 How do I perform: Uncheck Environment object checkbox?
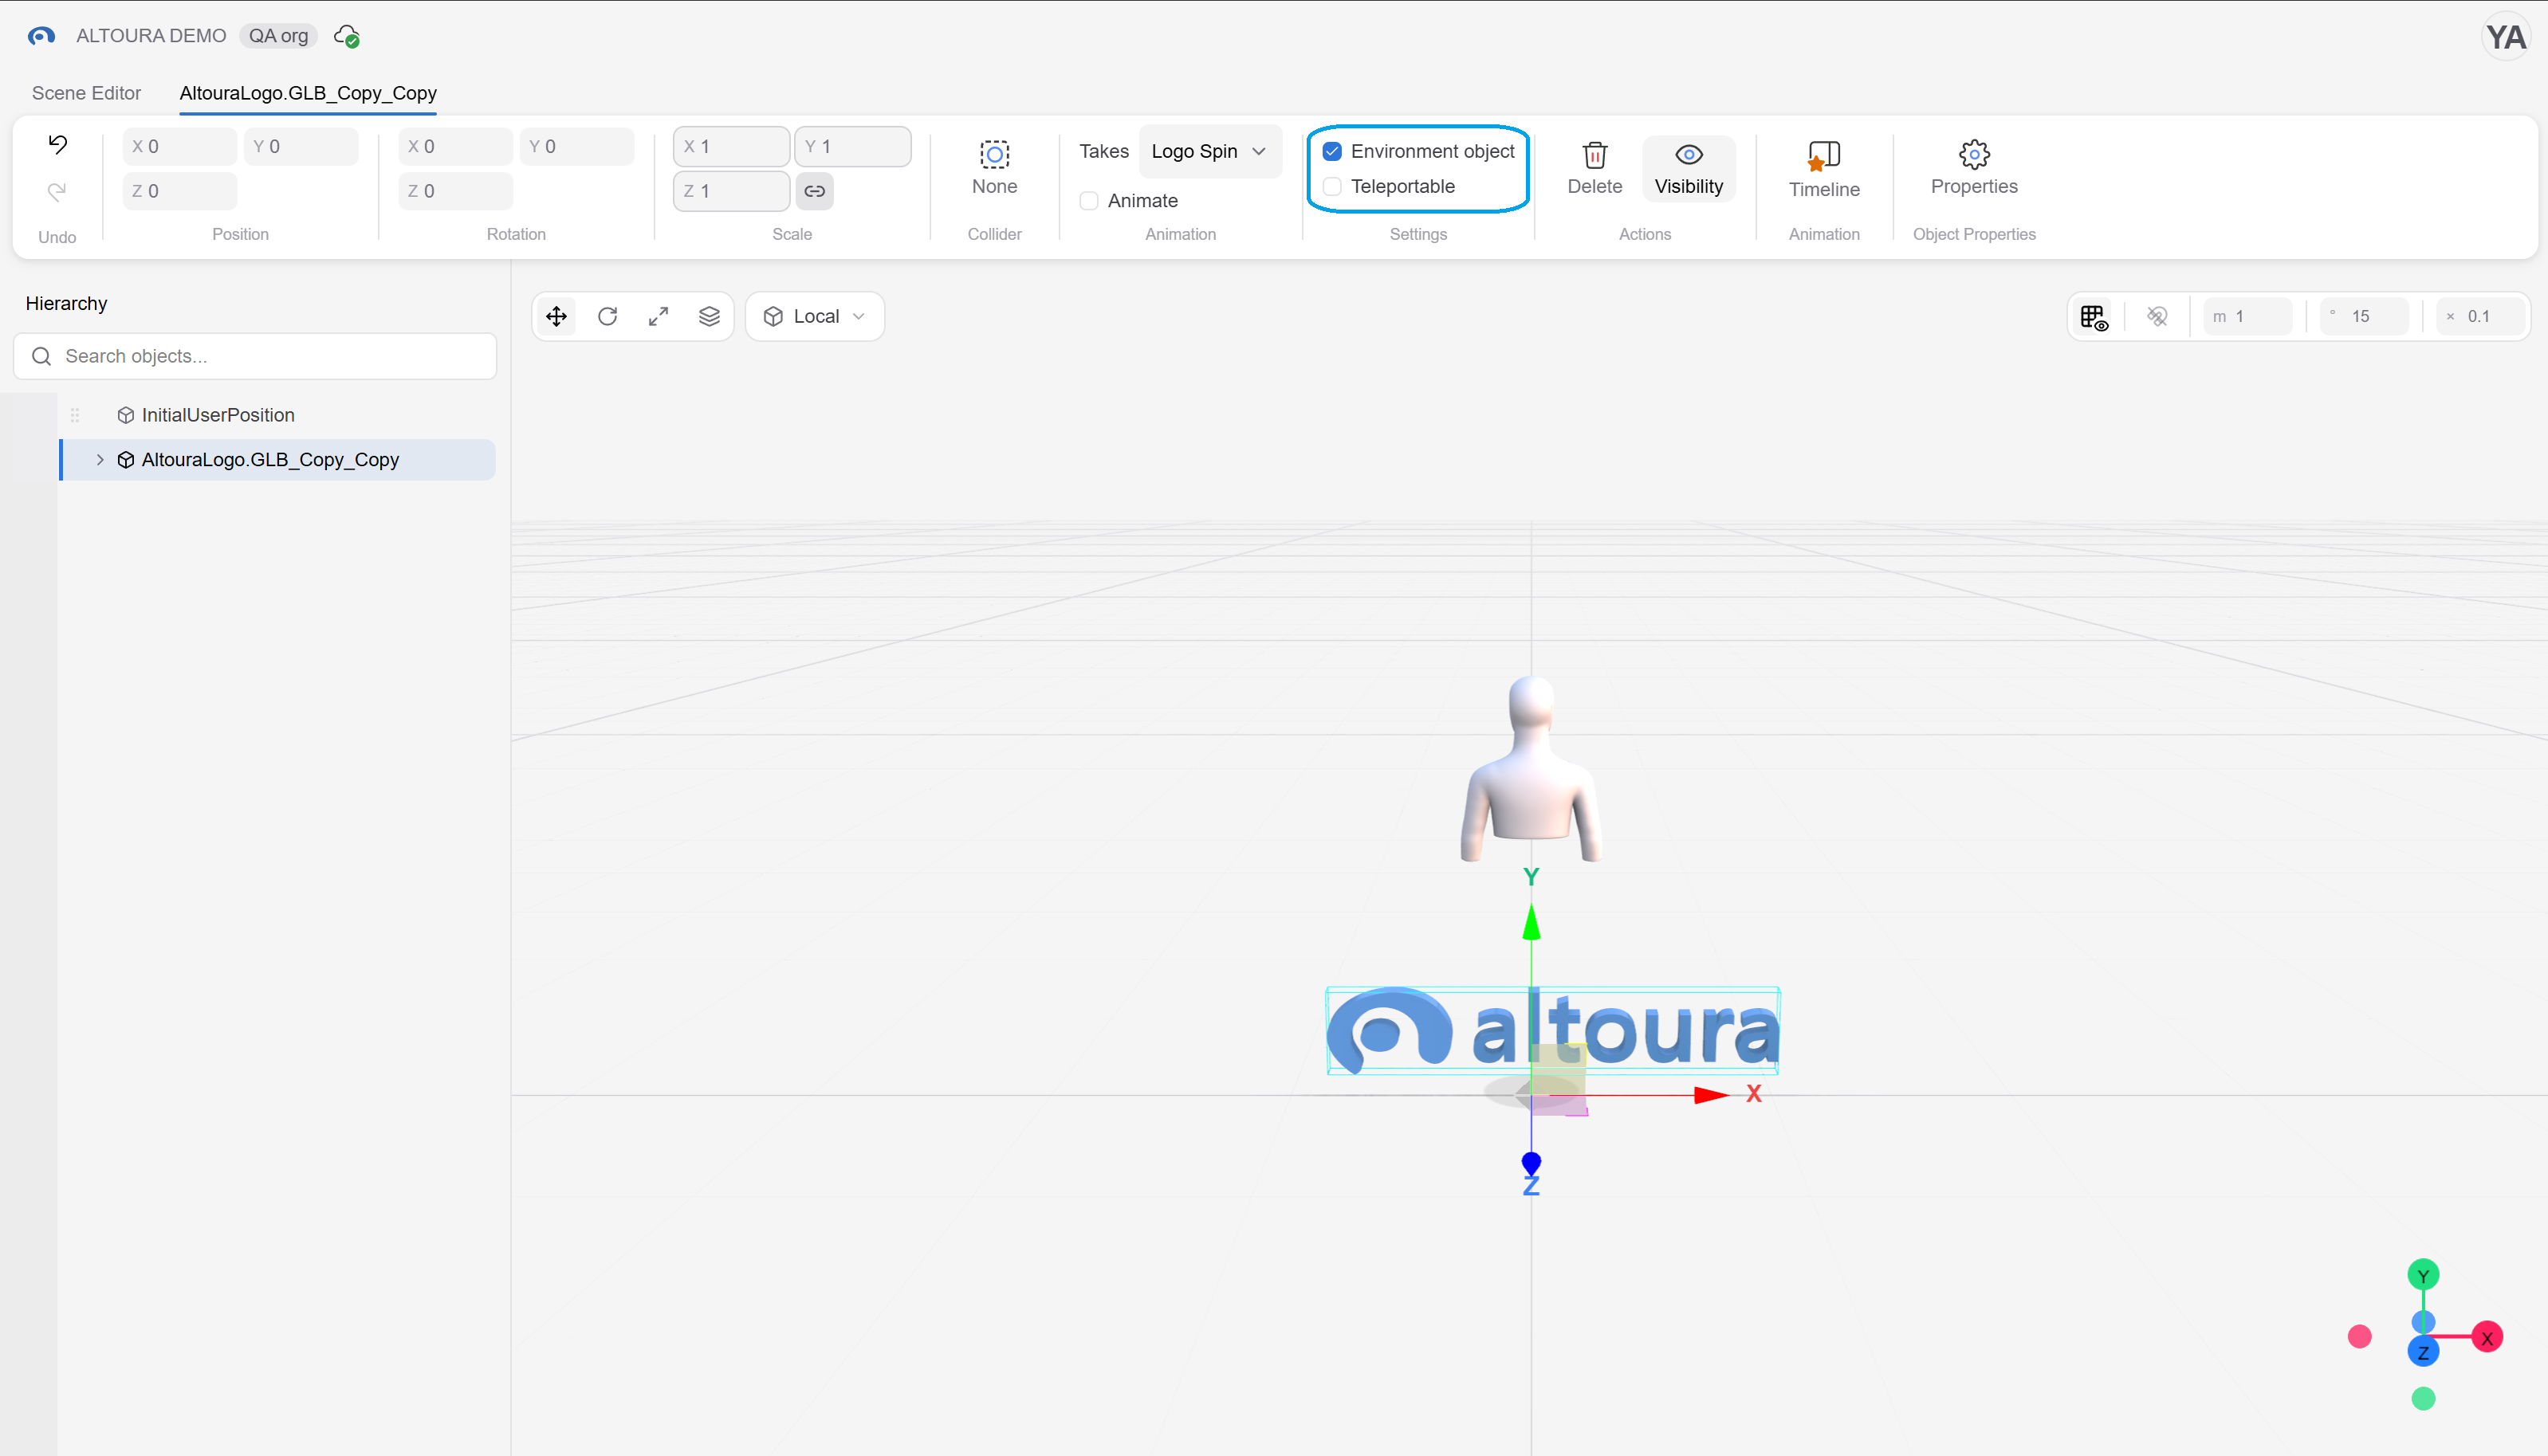[1332, 152]
